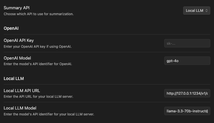Screen dimensions: 214x123
Task: Click the "Local LLM Model" setting label
Action: (20, 108)
